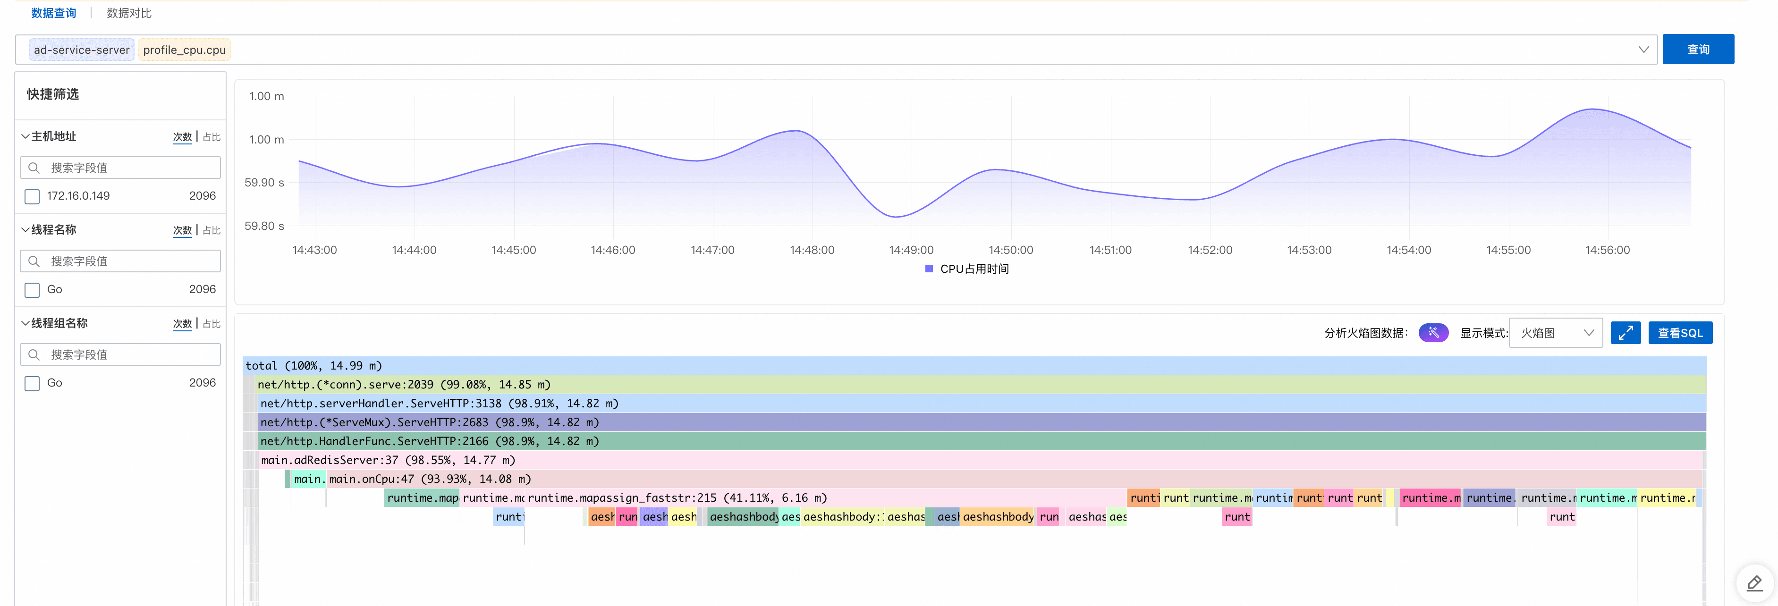Select 占比 sort for 线程名称 section
Image resolution: width=1778 pixels, height=606 pixels.
212,230
